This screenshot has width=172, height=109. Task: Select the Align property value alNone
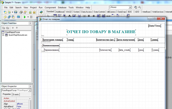[x=23, y=104]
